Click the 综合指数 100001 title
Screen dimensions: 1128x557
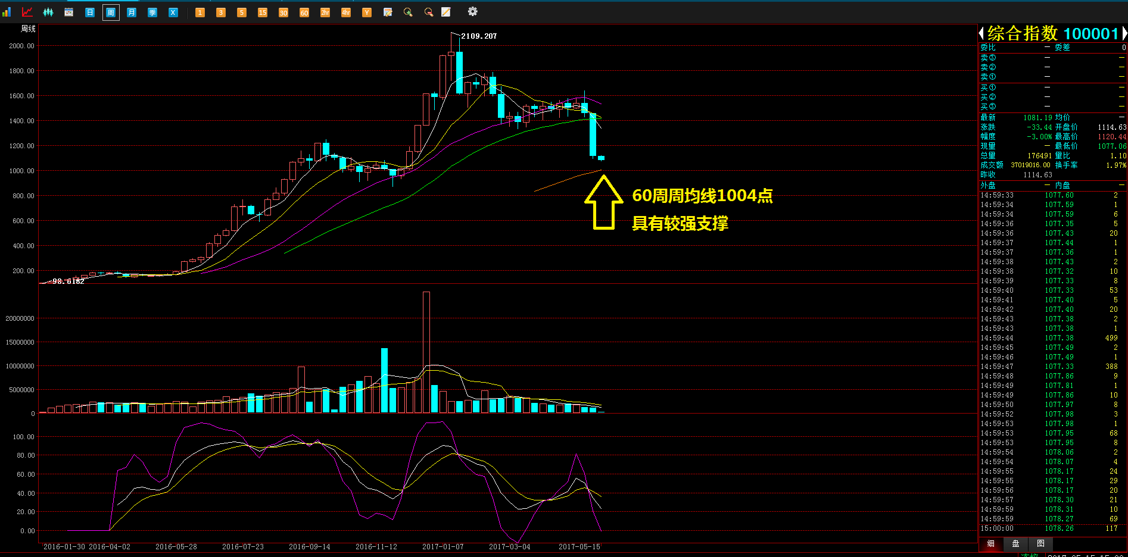[1053, 33]
